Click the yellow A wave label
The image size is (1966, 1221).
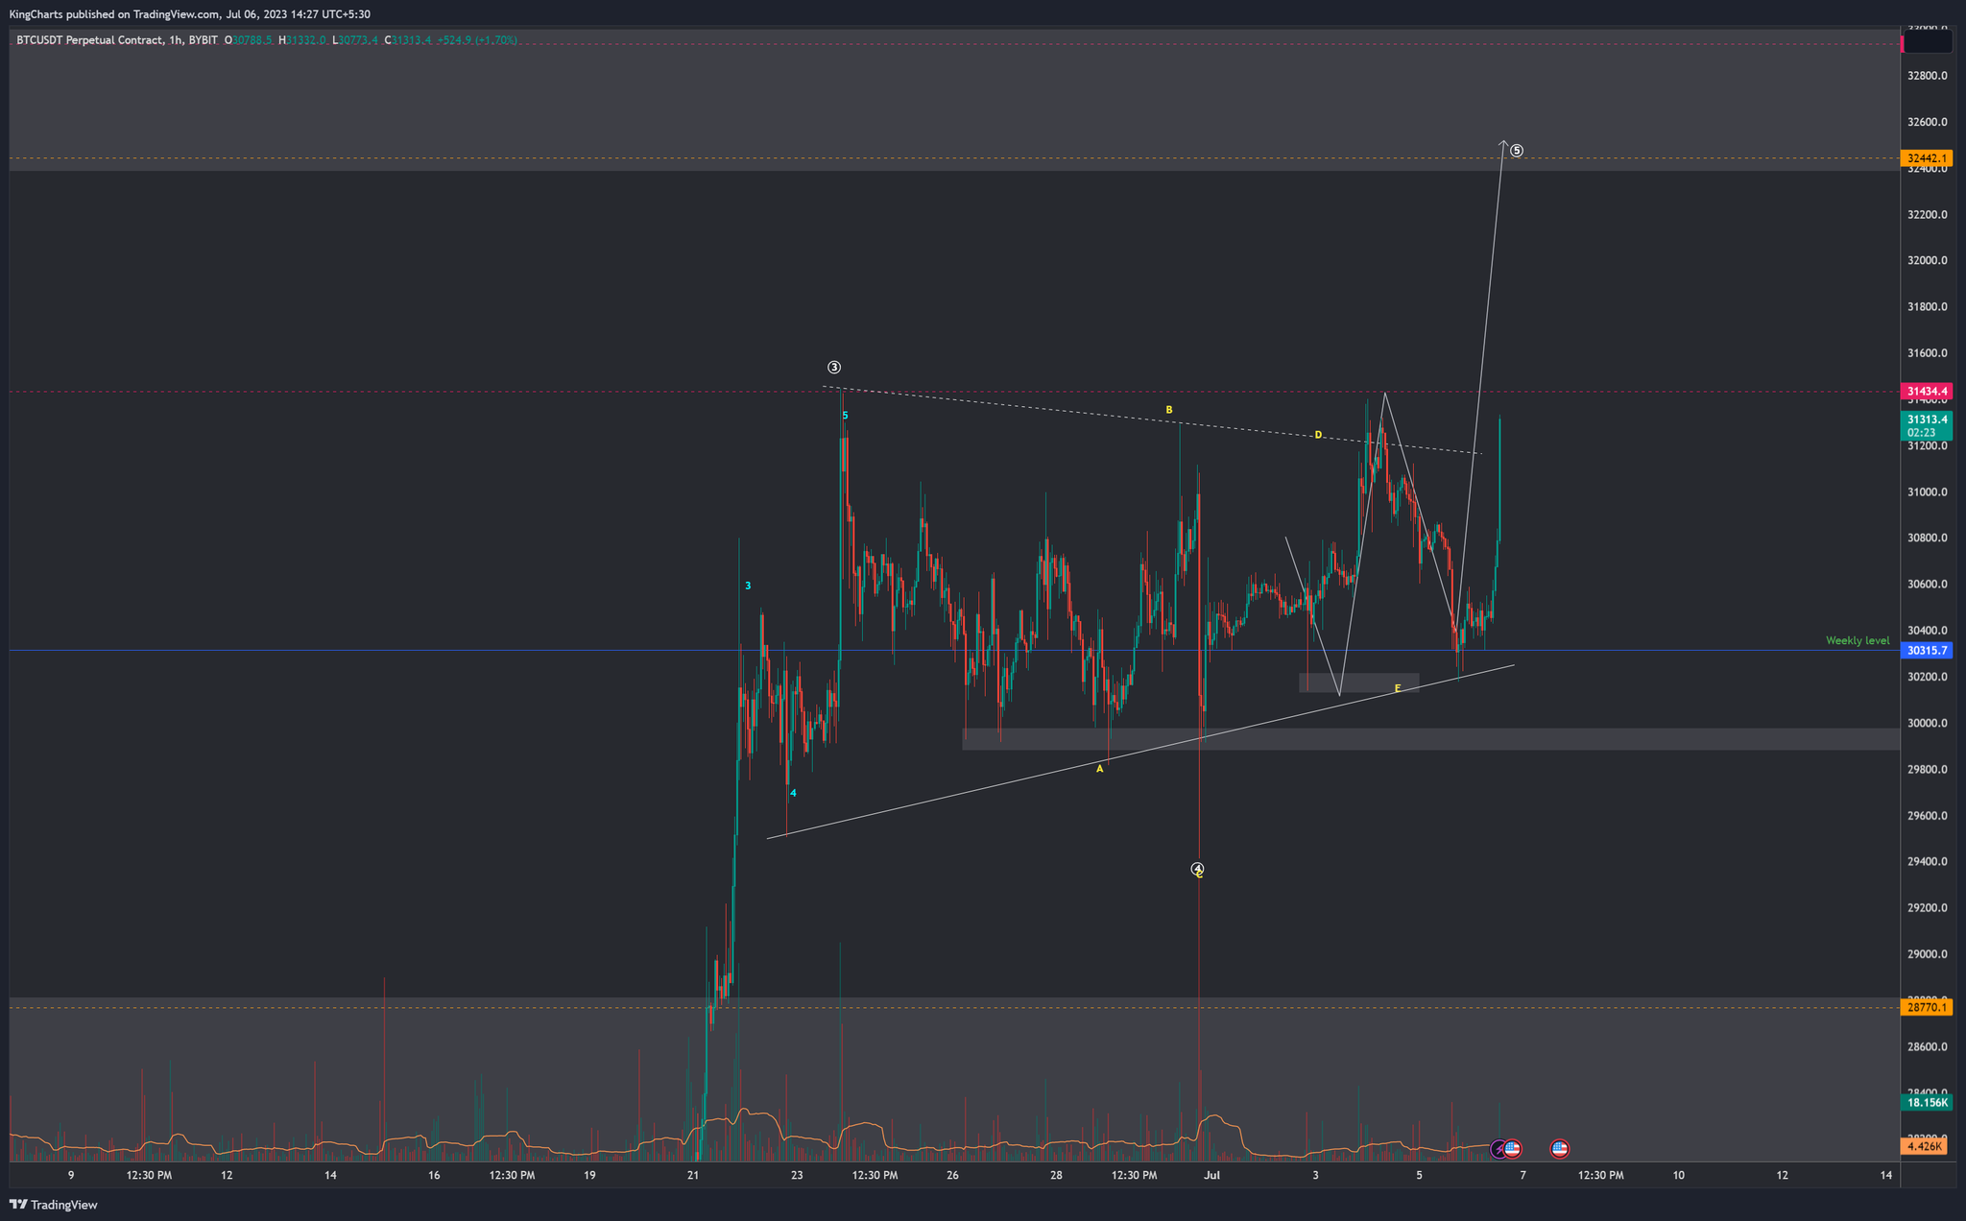pos(1100,769)
